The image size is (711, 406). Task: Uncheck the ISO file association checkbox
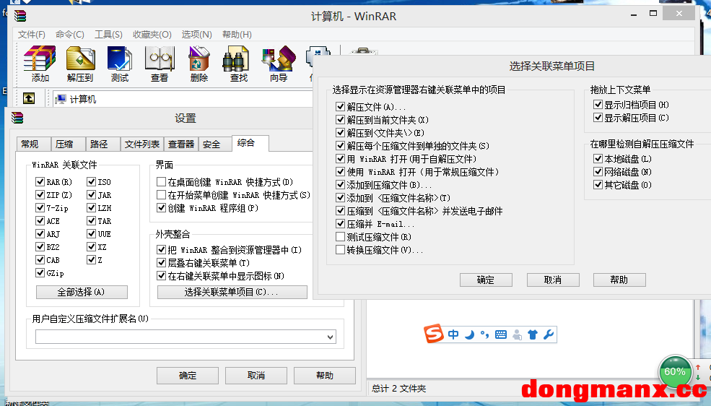92,182
